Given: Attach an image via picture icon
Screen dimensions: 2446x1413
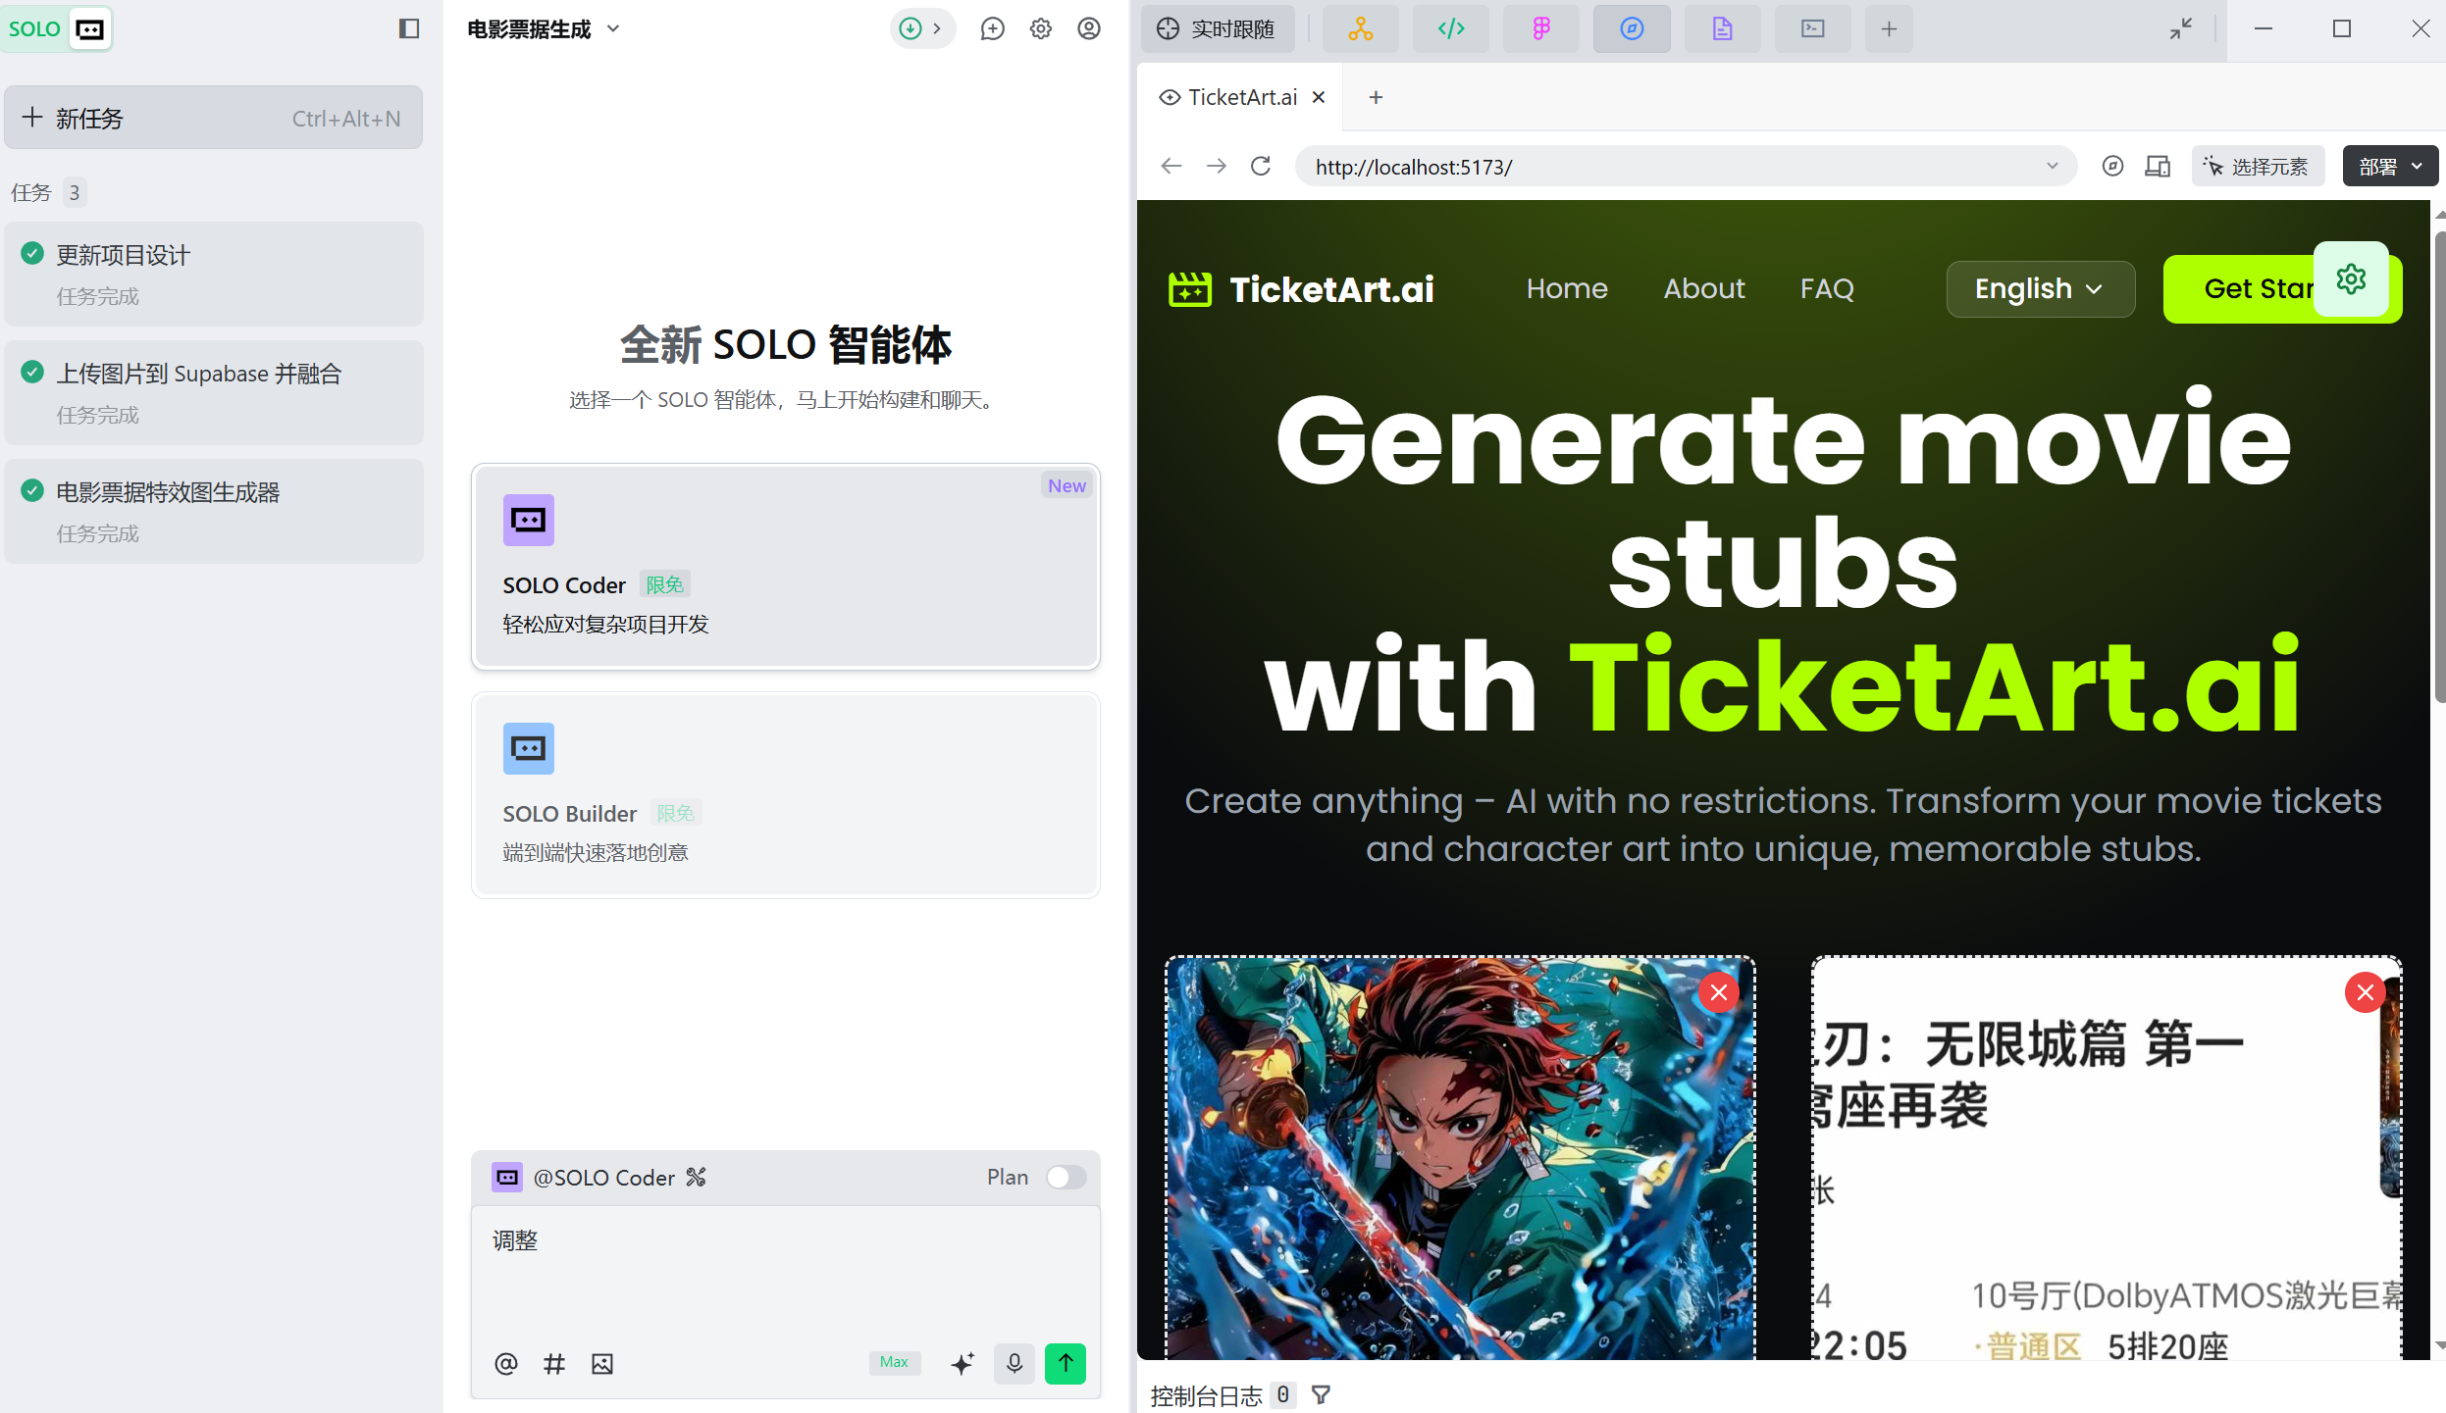Looking at the screenshot, I should [602, 1363].
